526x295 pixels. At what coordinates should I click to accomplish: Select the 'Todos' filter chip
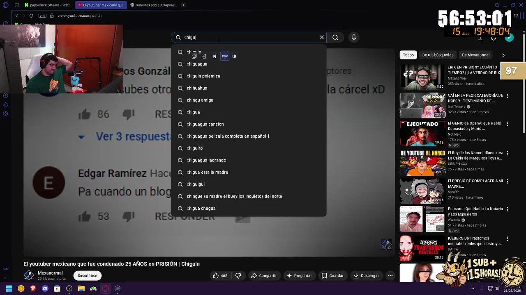tap(408, 55)
